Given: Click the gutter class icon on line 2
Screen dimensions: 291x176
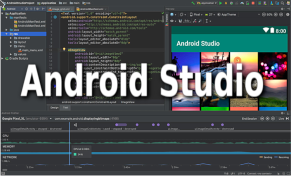Looking at the screenshot, I should tap(55, 17).
